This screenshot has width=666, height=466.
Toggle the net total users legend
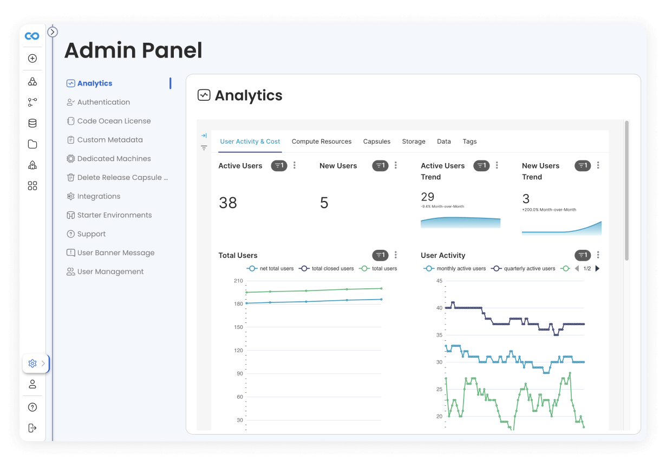[x=269, y=268]
